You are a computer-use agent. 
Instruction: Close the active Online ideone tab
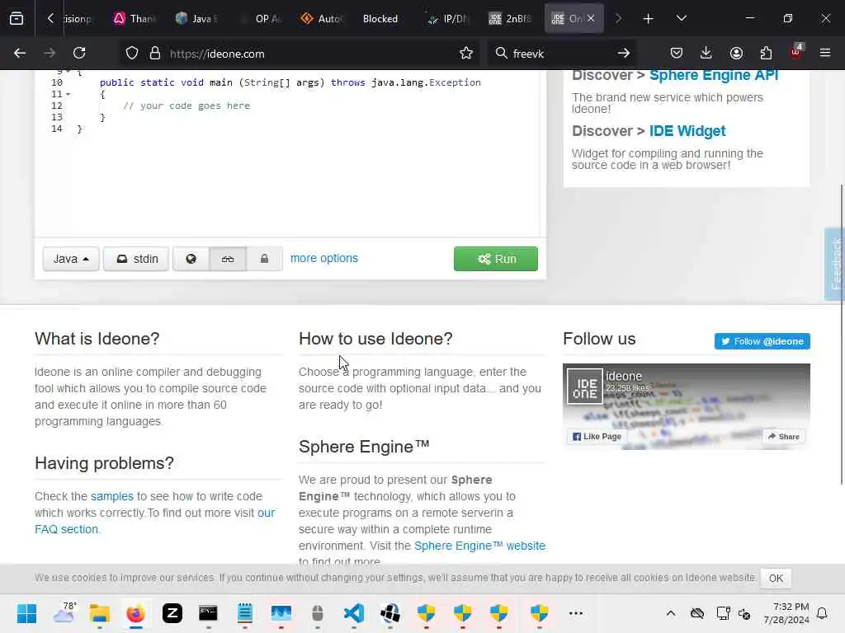coord(591,19)
